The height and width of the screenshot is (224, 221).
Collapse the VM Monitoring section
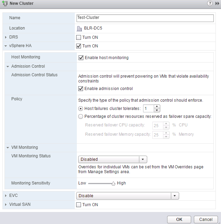[8, 147]
